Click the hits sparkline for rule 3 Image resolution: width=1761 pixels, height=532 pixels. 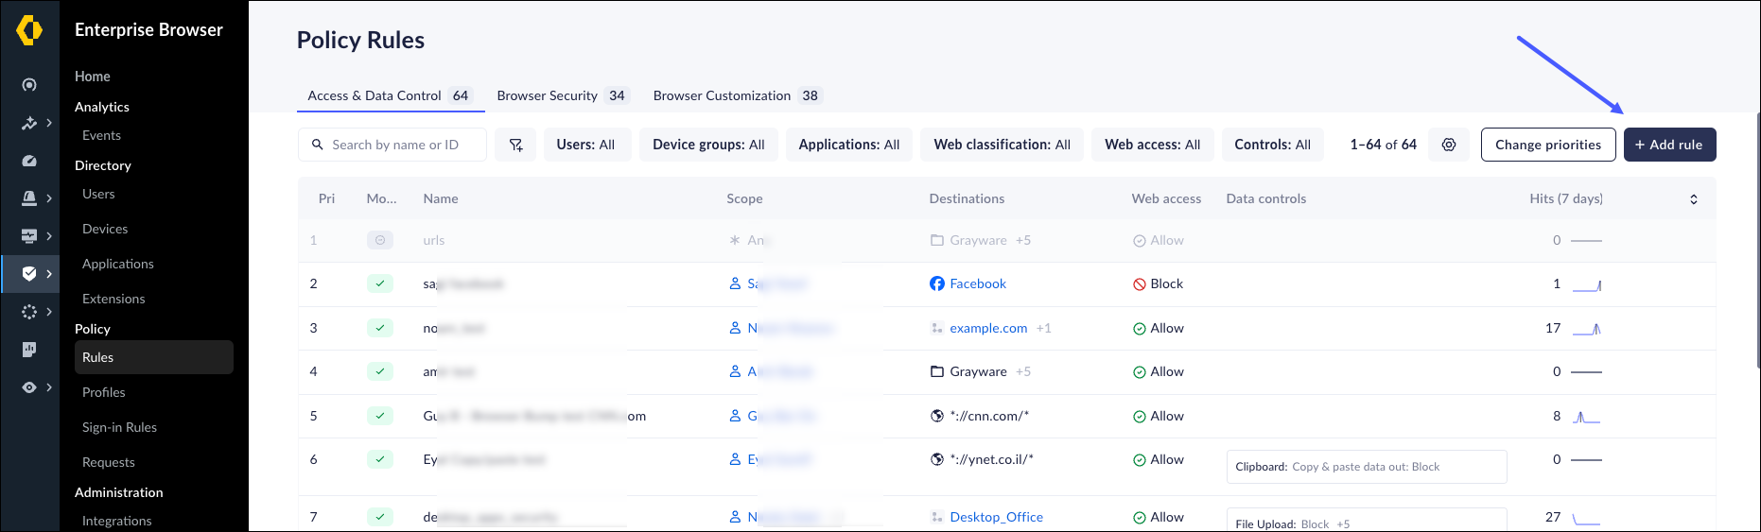1586,329
